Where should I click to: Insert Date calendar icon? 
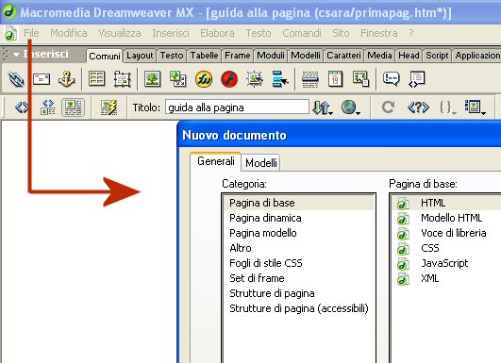pos(335,79)
